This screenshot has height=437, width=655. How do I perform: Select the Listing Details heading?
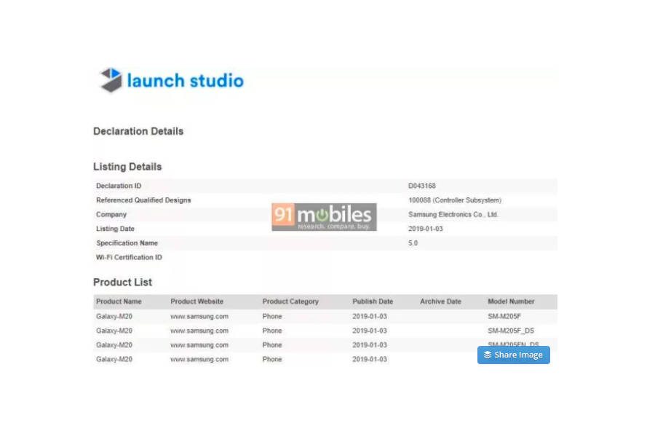(x=127, y=167)
